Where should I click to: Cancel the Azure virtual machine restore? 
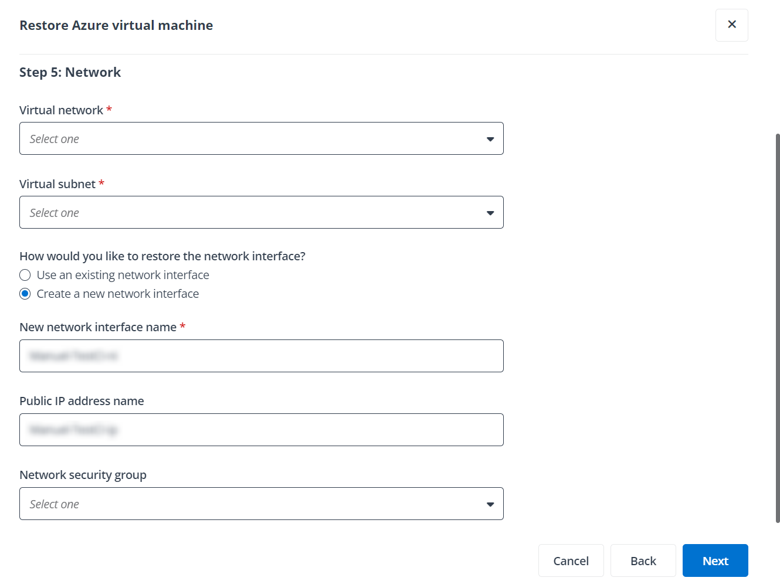571,560
